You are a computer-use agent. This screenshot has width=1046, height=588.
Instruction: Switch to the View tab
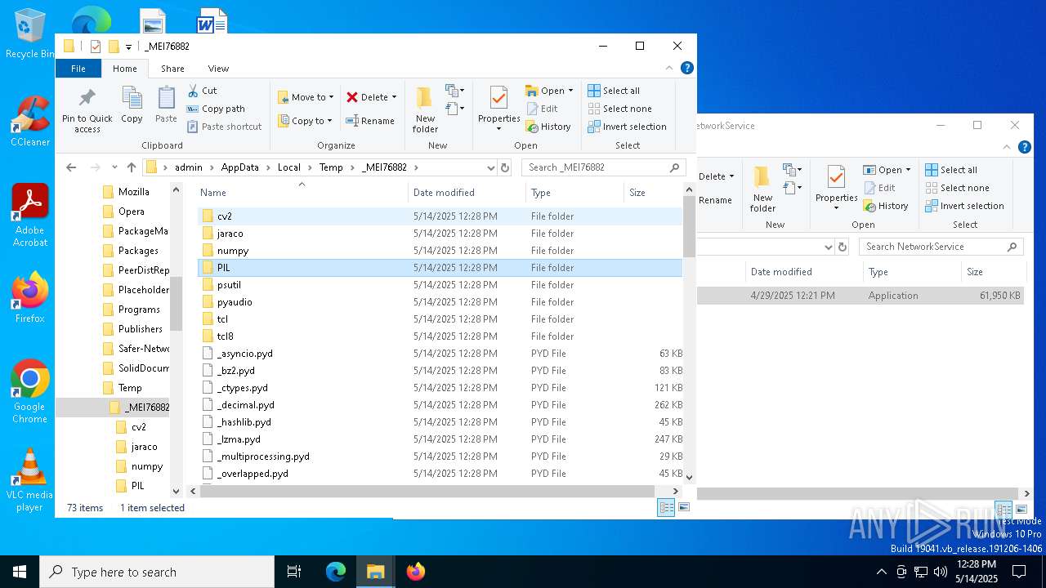click(218, 69)
